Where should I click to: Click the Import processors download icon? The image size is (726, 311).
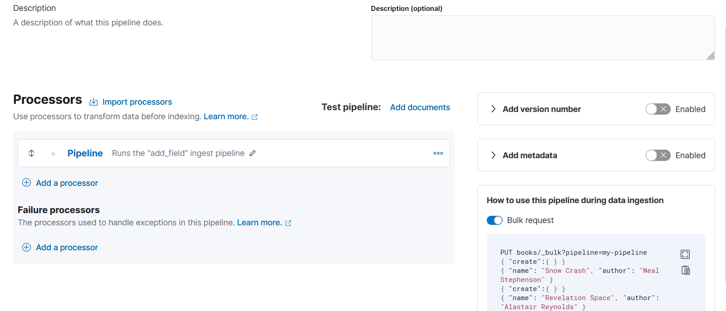(93, 102)
